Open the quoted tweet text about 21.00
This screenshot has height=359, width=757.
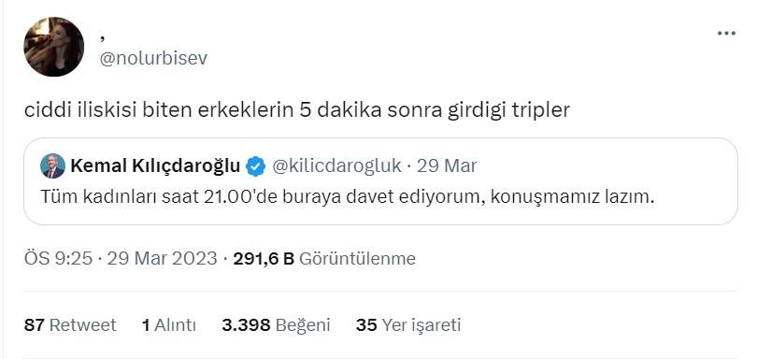click(x=347, y=197)
